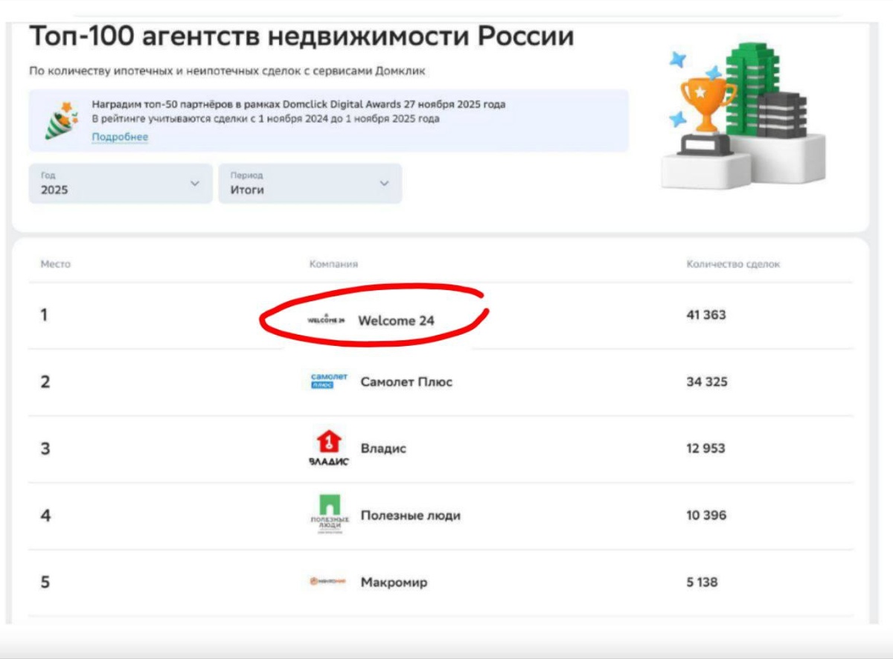This screenshot has width=893, height=659.
Task: Click the Топ-100 агентств недвижимости России heading
Action: [x=301, y=36]
